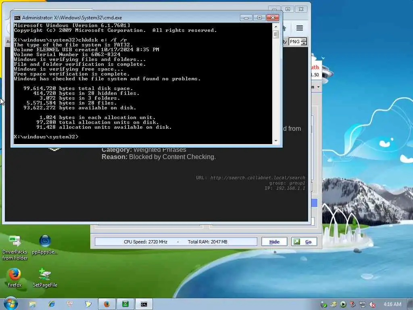Screen dimensions: 413x310
Task: Click the Go button
Action: (304, 242)
